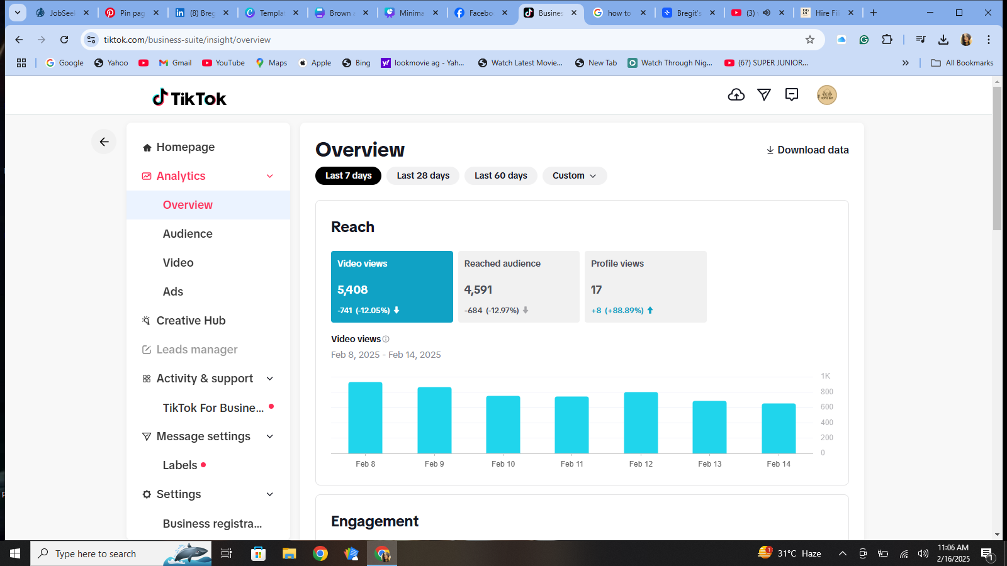Click the address bar URL field
The height and width of the screenshot is (566, 1007).
[453, 40]
